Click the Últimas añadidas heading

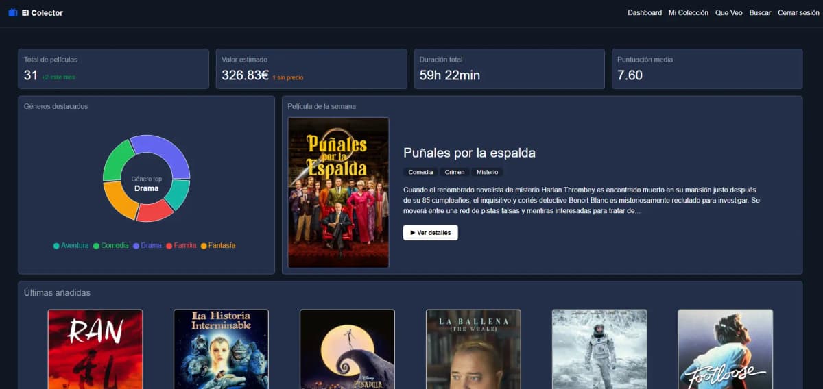(x=57, y=293)
